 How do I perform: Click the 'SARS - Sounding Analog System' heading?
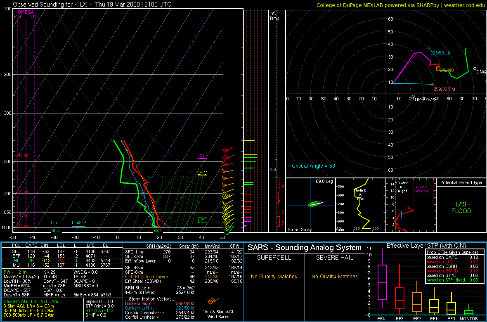point(305,248)
